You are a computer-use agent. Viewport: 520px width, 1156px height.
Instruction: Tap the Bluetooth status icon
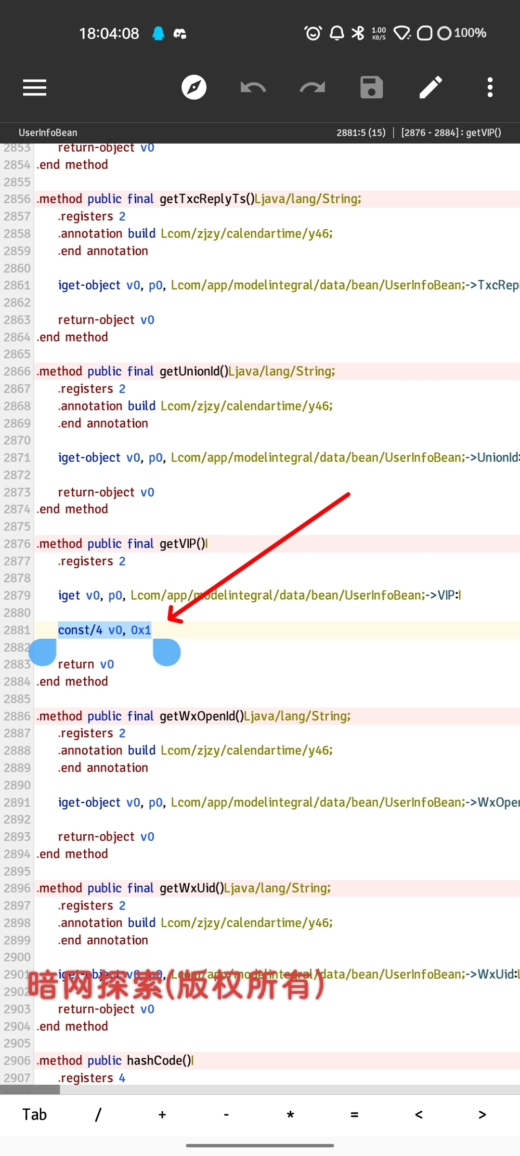(x=358, y=33)
